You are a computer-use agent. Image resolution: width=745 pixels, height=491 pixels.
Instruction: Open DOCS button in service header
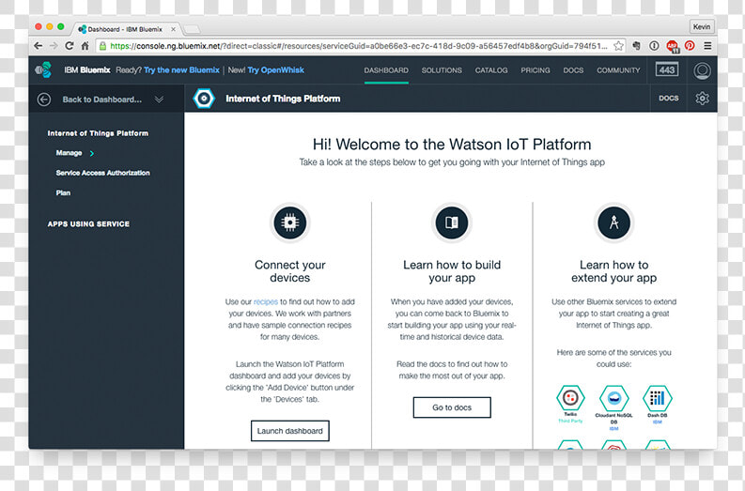669,99
